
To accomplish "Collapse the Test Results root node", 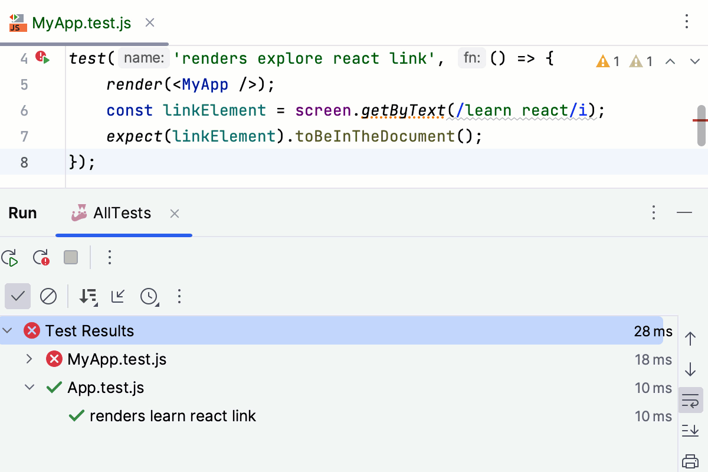I will click(x=8, y=331).
